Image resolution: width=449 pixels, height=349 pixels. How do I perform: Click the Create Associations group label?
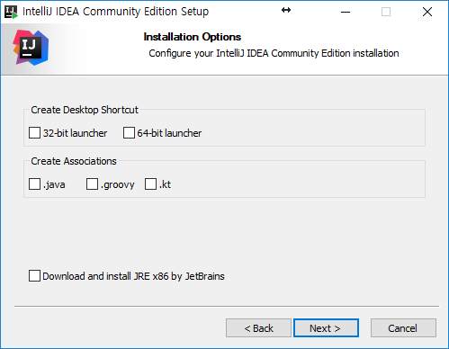(74, 161)
